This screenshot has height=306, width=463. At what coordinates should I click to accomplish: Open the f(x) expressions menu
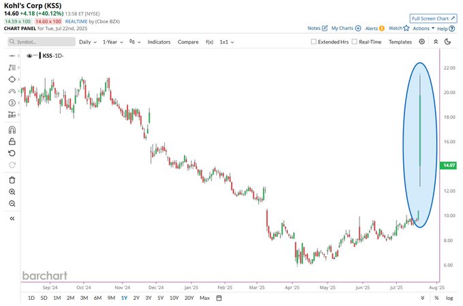(x=209, y=42)
